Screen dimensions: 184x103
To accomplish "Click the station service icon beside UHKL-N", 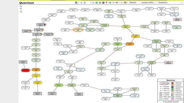I will [45, 25].
